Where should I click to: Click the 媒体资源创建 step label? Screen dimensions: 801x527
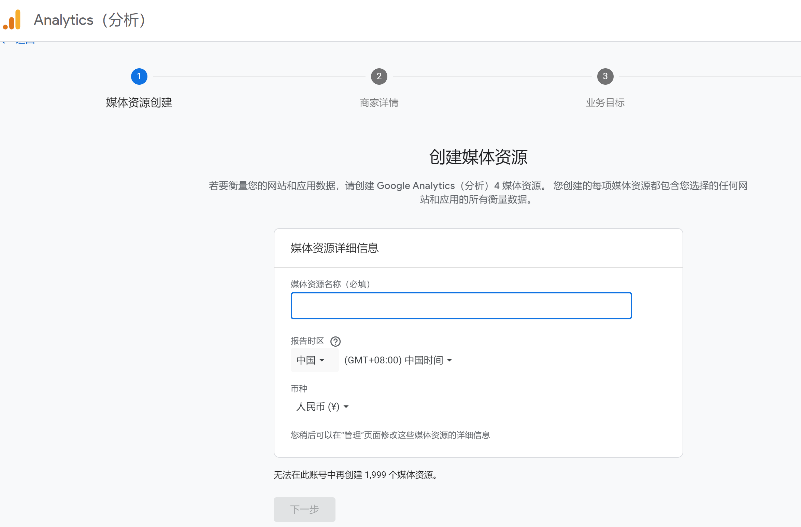(x=139, y=102)
